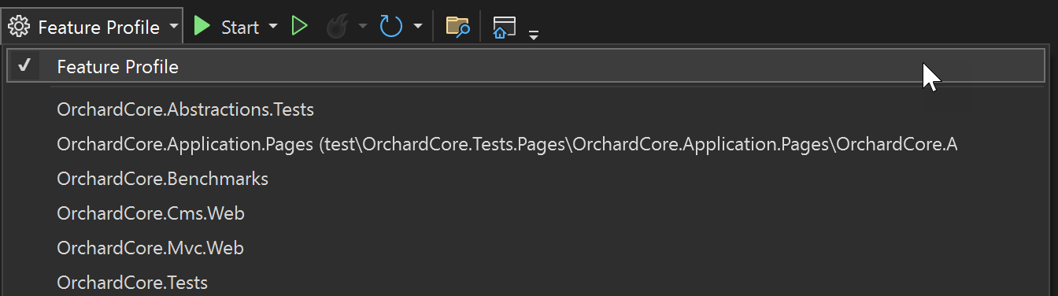Click the Hot Reload flame icon
The image size is (1058, 296).
pyautogui.click(x=338, y=28)
